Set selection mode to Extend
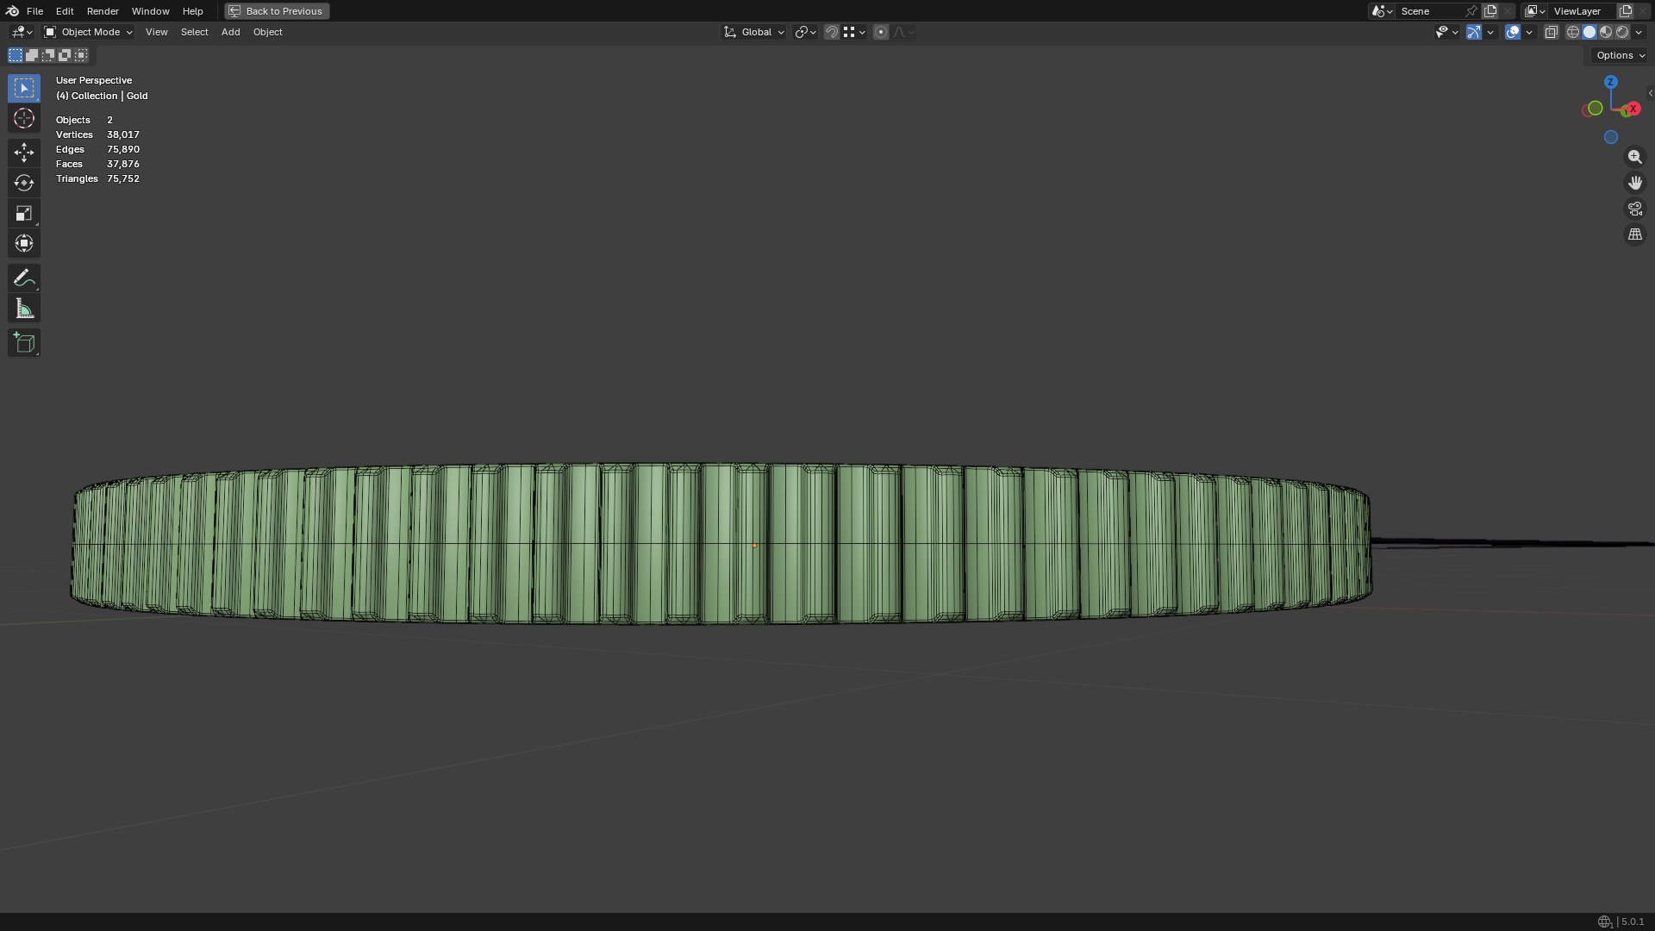Image resolution: width=1655 pixels, height=931 pixels. click(32, 55)
